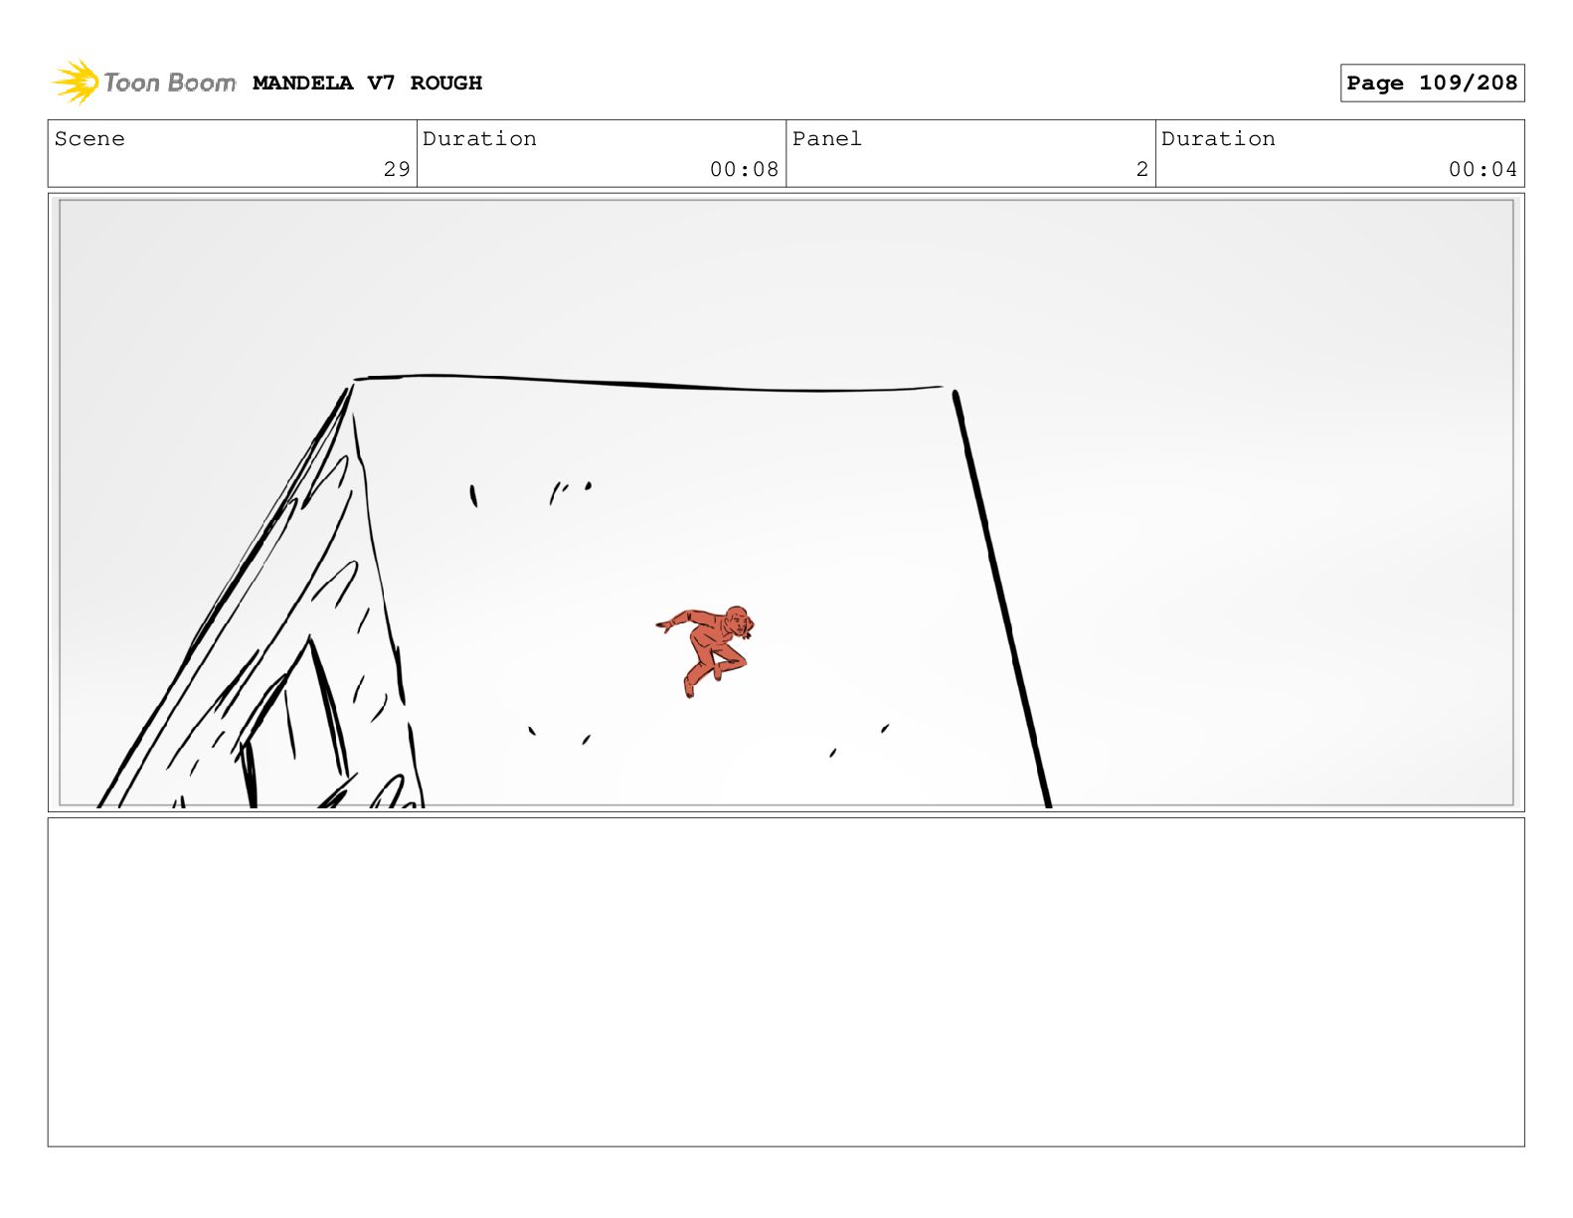Click the Panel label
Image resolution: width=1573 pixels, height=1218 pixels.
[826, 138]
